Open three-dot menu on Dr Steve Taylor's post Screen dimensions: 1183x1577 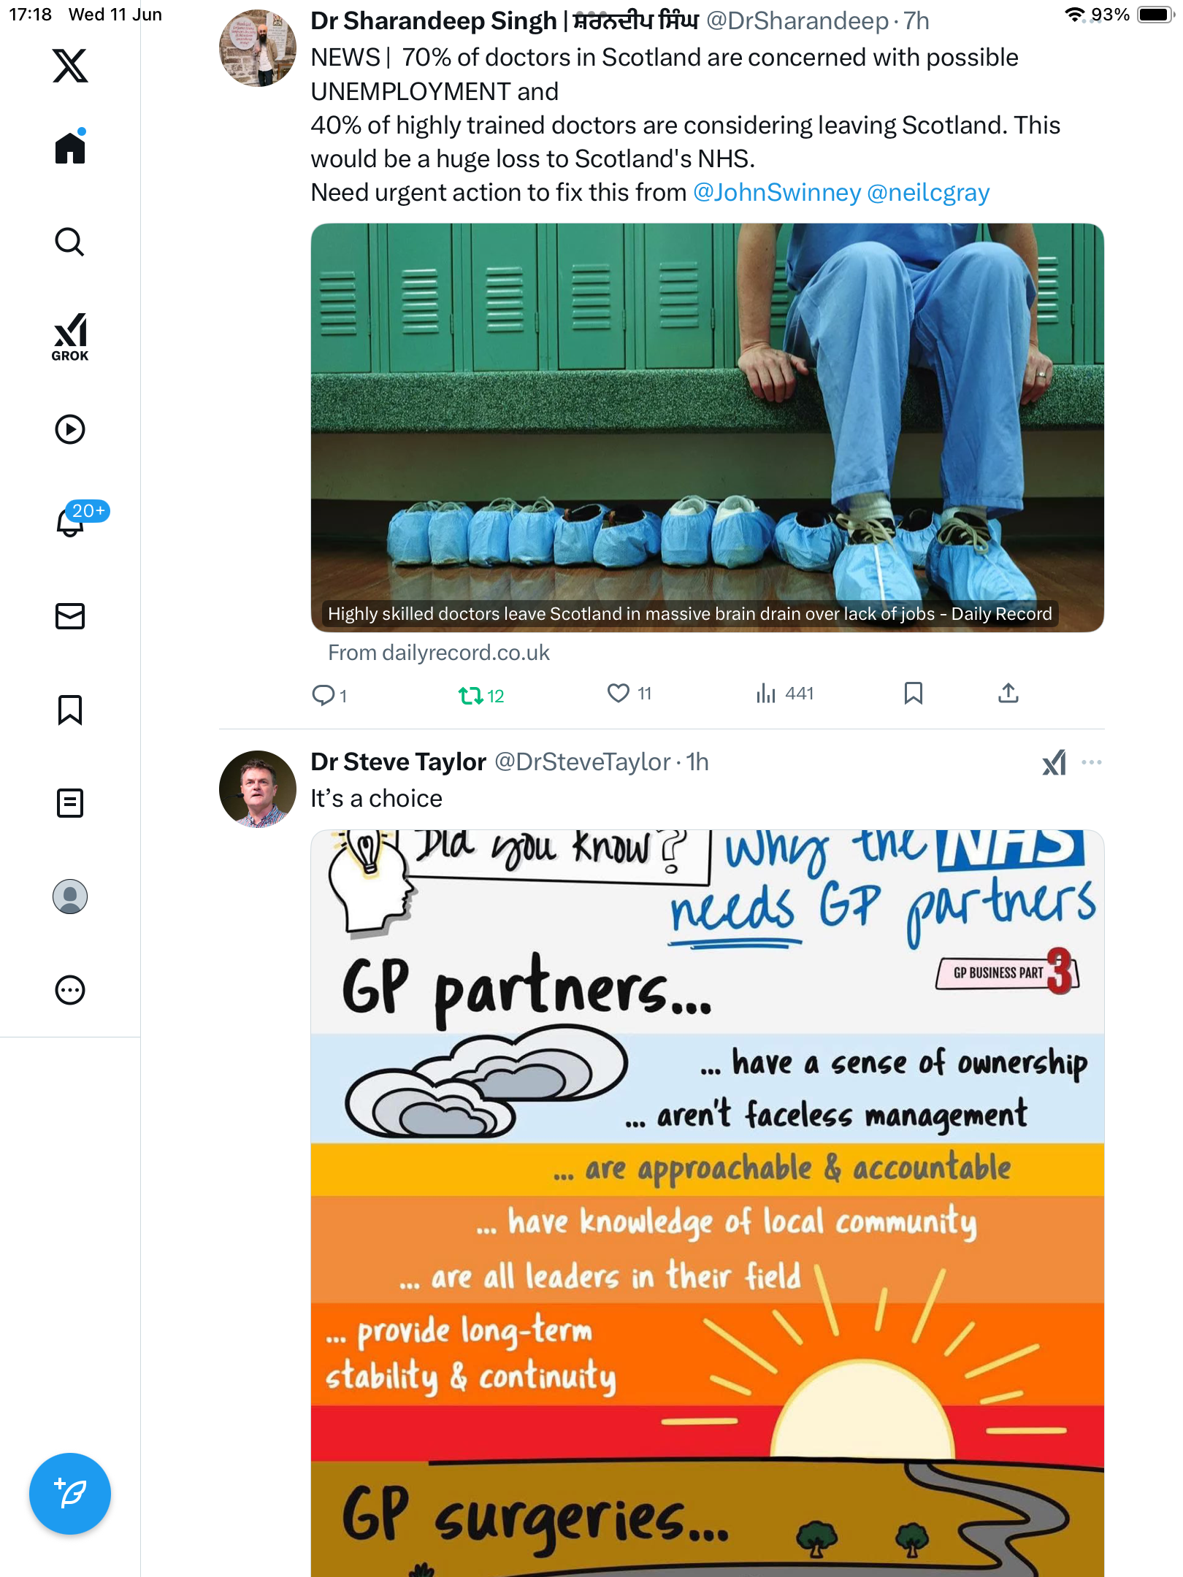pos(1092,762)
